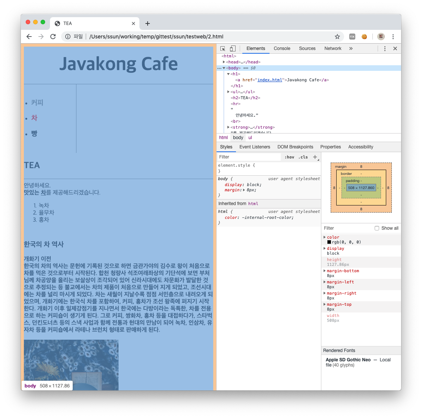Open the 빵 menu link
Image resolution: width=422 pixels, height=418 pixels.
pos(34,133)
